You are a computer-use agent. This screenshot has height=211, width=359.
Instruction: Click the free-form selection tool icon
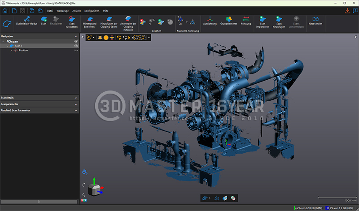pos(89,38)
